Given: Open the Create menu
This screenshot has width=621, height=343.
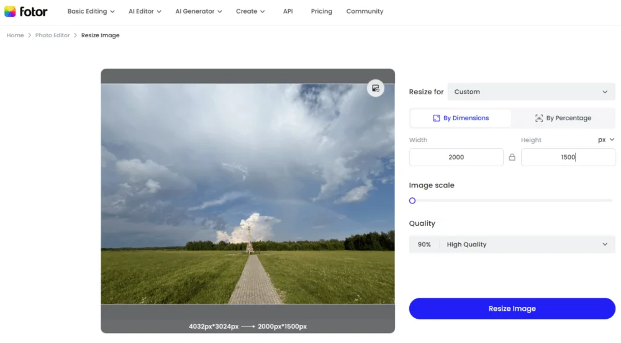Looking at the screenshot, I should [250, 11].
